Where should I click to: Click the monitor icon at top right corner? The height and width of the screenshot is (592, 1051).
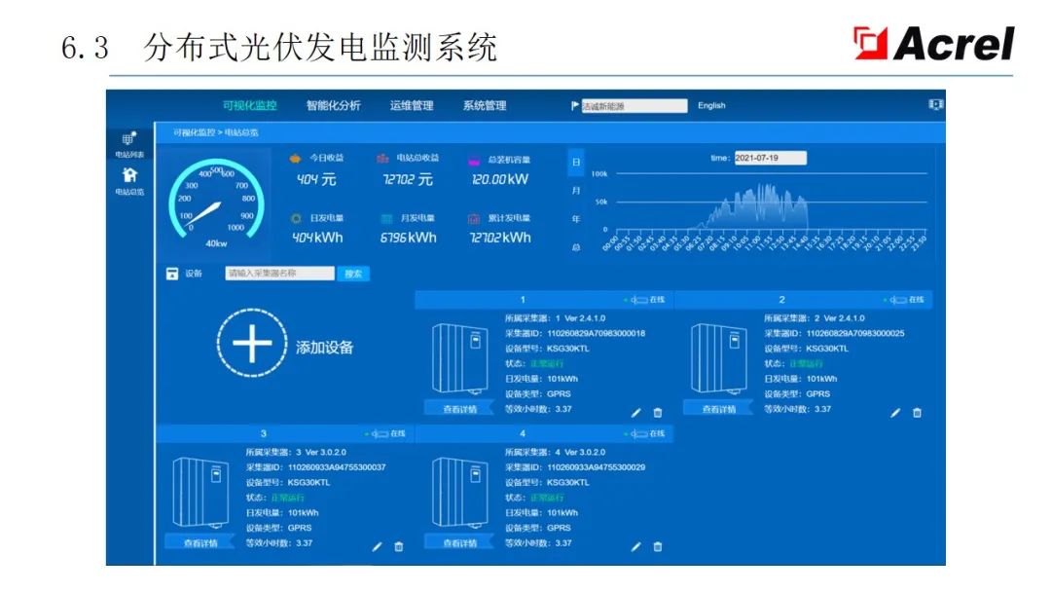935,102
